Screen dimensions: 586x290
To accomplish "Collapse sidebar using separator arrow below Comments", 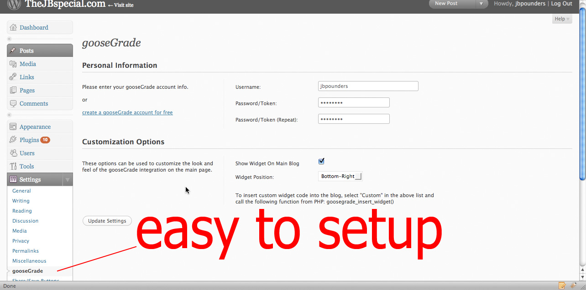I will [9, 115].
